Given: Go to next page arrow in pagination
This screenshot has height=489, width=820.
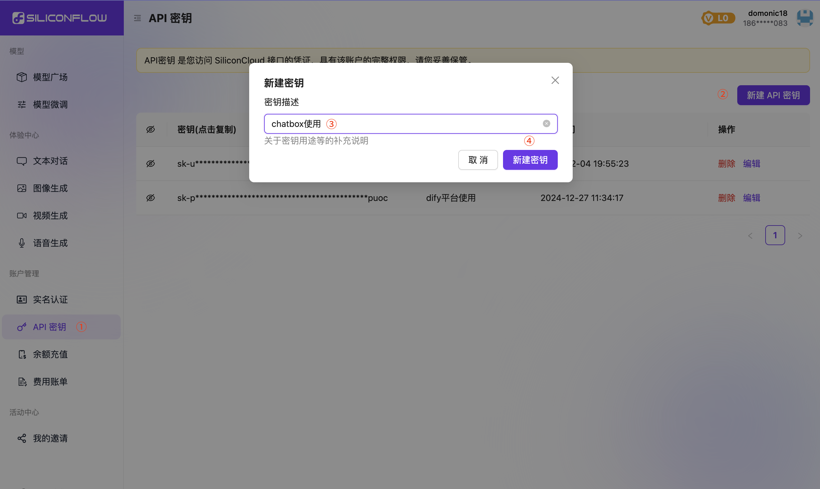Looking at the screenshot, I should pyautogui.click(x=800, y=235).
